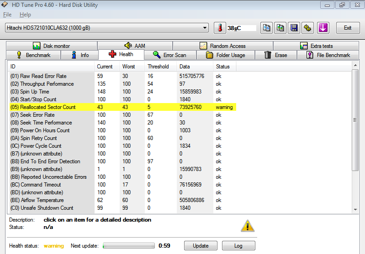365x254 pixels.
Task: Select the (BD) unknown attribute row
Action: point(123,192)
